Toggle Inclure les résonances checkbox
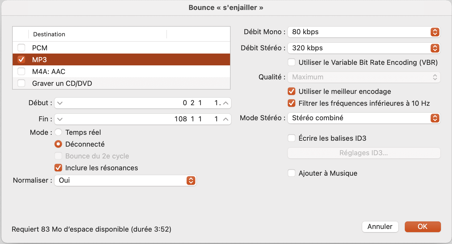Viewport: 452px width, 244px height. click(x=58, y=168)
